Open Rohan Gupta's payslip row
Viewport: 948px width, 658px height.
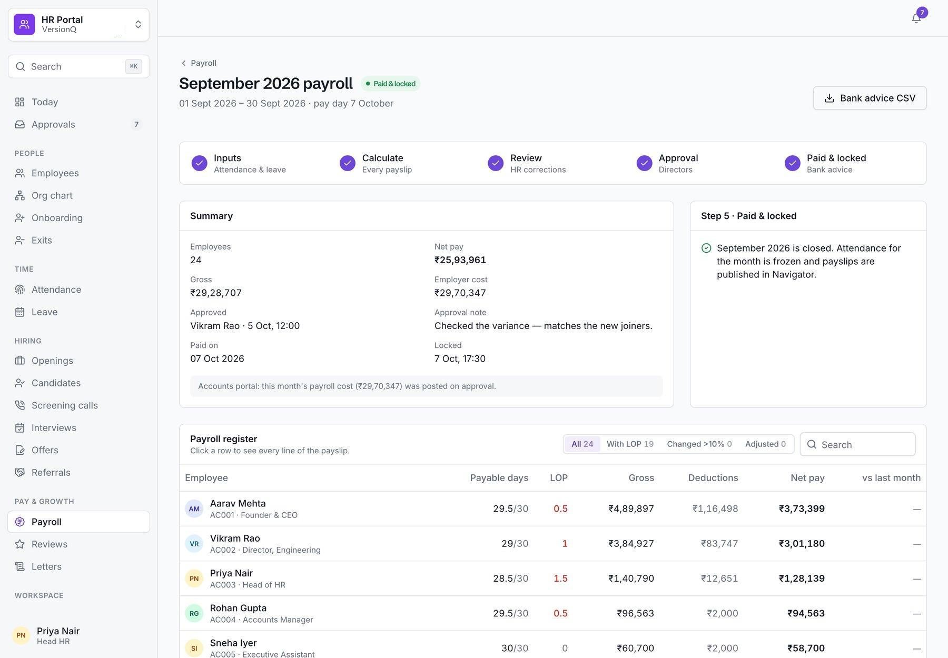click(552, 613)
